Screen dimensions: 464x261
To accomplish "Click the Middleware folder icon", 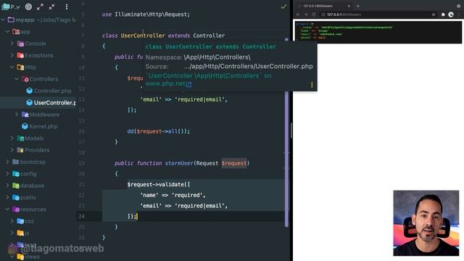I will 25,115.
